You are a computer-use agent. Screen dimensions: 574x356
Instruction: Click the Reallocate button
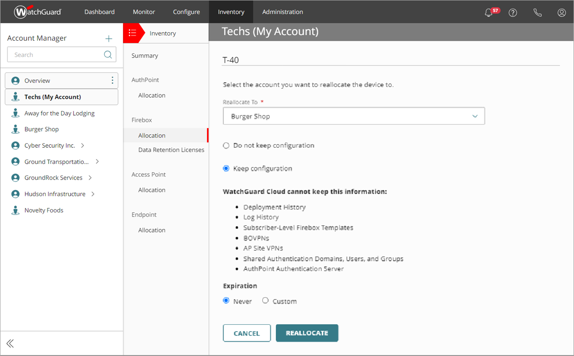pyautogui.click(x=307, y=333)
